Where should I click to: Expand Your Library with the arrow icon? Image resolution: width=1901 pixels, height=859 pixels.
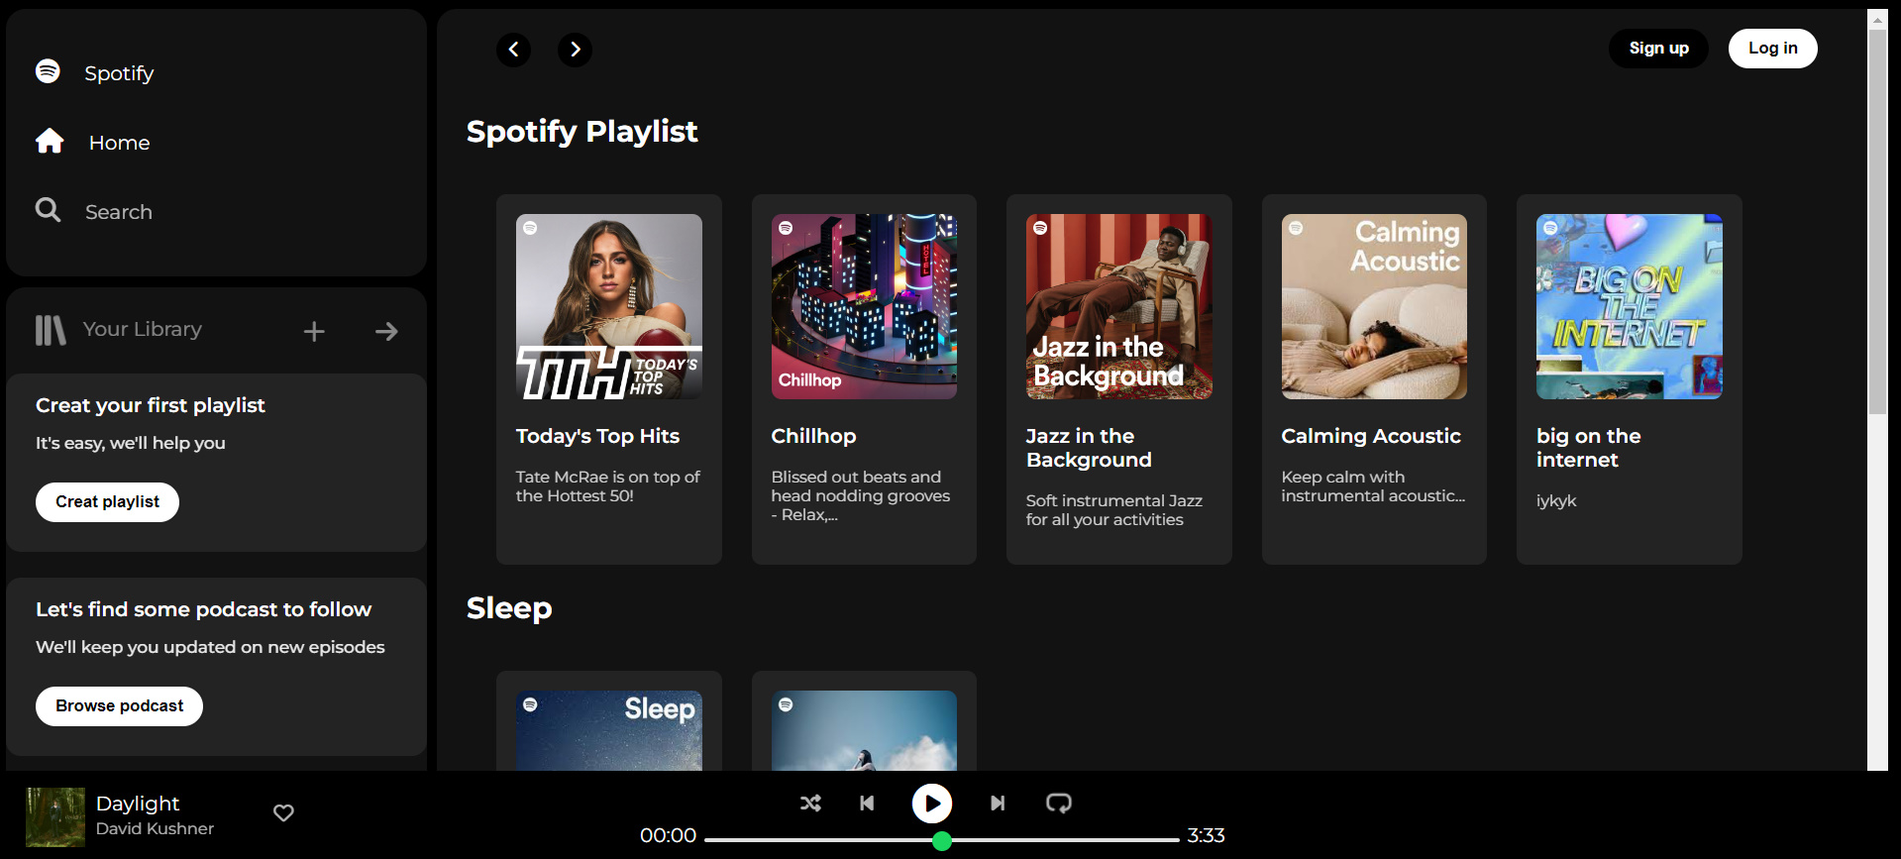click(386, 331)
